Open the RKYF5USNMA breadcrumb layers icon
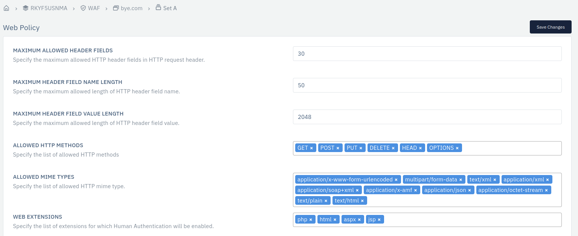Screen dimensions: 578x236 (x=26, y=8)
